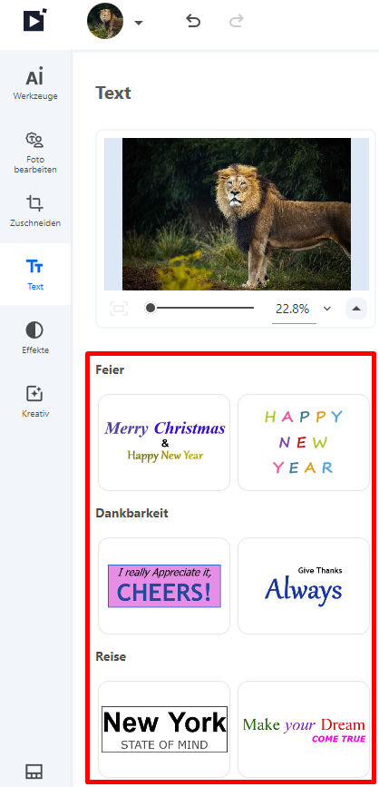Viewport: 379px width, 787px height.
Task: Select Foto bearbeiten in sidebar
Action: (x=35, y=152)
